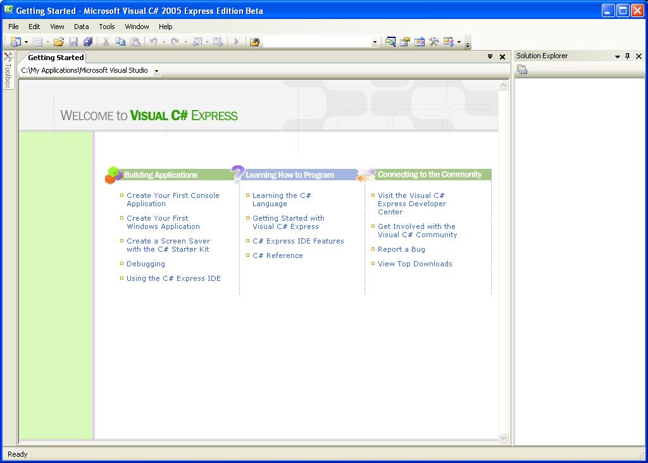
Task: Open Learning the C# Language link
Action: pyautogui.click(x=282, y=199)
